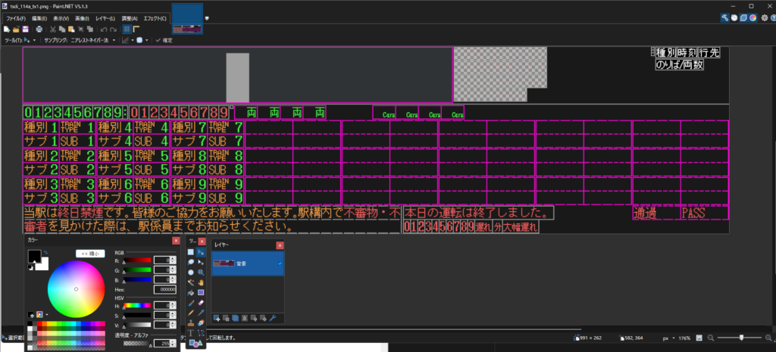Pick the Eraser tool

pyautogui.click(x=201, y=302)
